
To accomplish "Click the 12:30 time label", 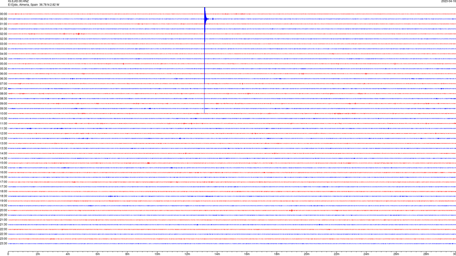I will 3,138.
